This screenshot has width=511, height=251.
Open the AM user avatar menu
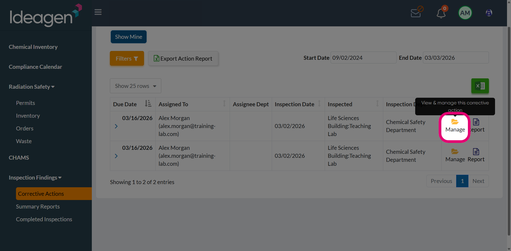(x=465, y=13)
